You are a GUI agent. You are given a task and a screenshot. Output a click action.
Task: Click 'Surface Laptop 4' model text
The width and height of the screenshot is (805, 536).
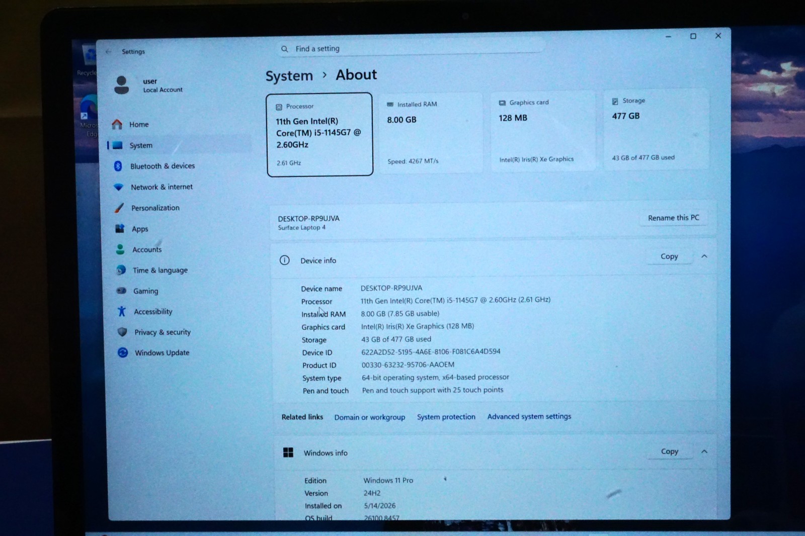(x=302, y=228)
